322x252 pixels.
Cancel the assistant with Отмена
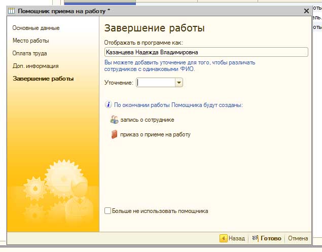click(x=298, y=238)
